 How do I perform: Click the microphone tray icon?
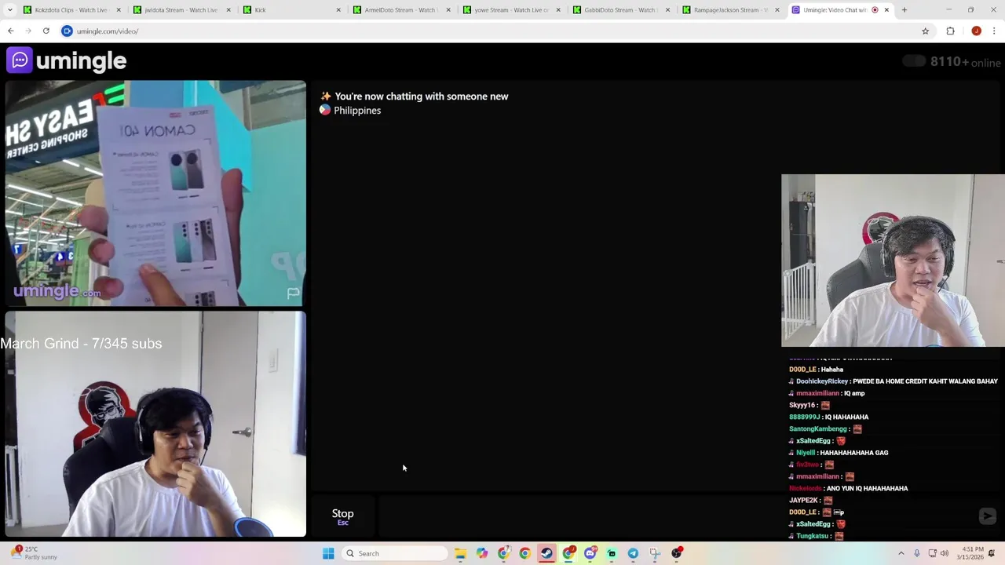pos(916,553)
